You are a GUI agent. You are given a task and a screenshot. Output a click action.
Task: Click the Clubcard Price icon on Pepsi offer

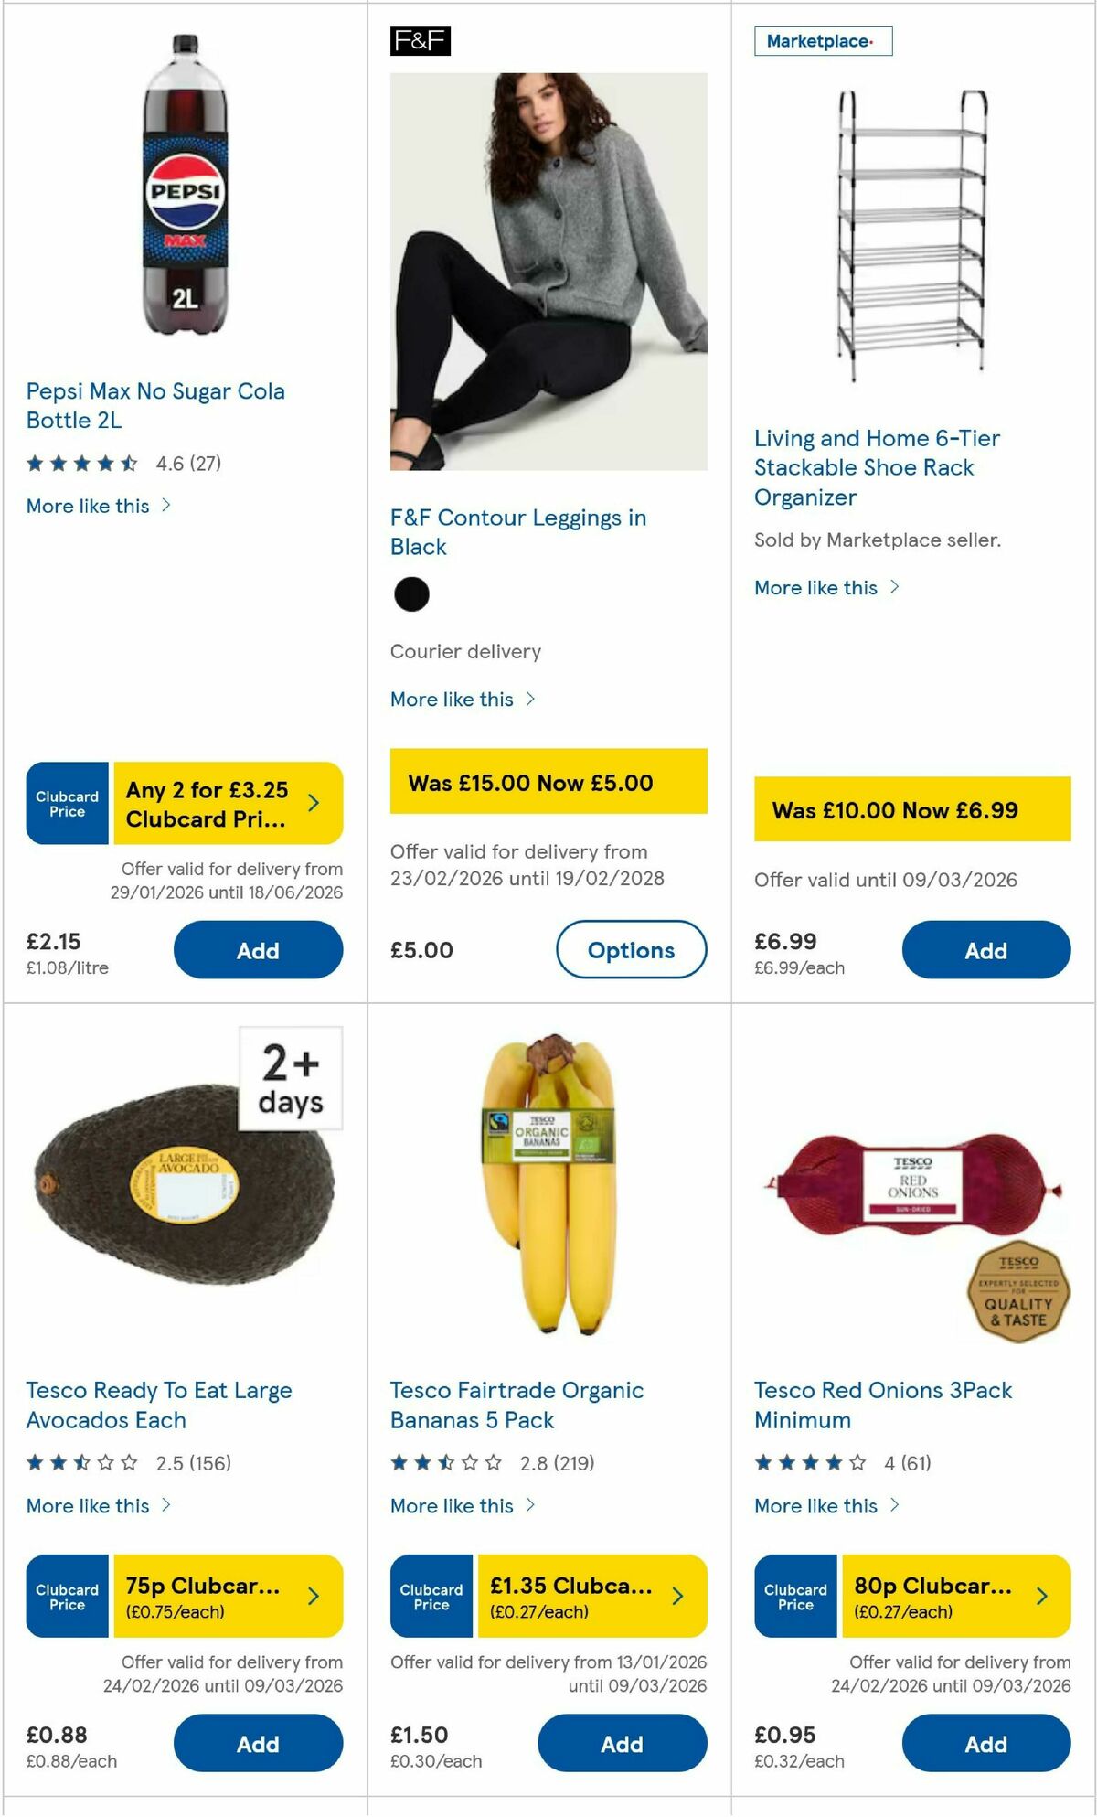(67, 802)
